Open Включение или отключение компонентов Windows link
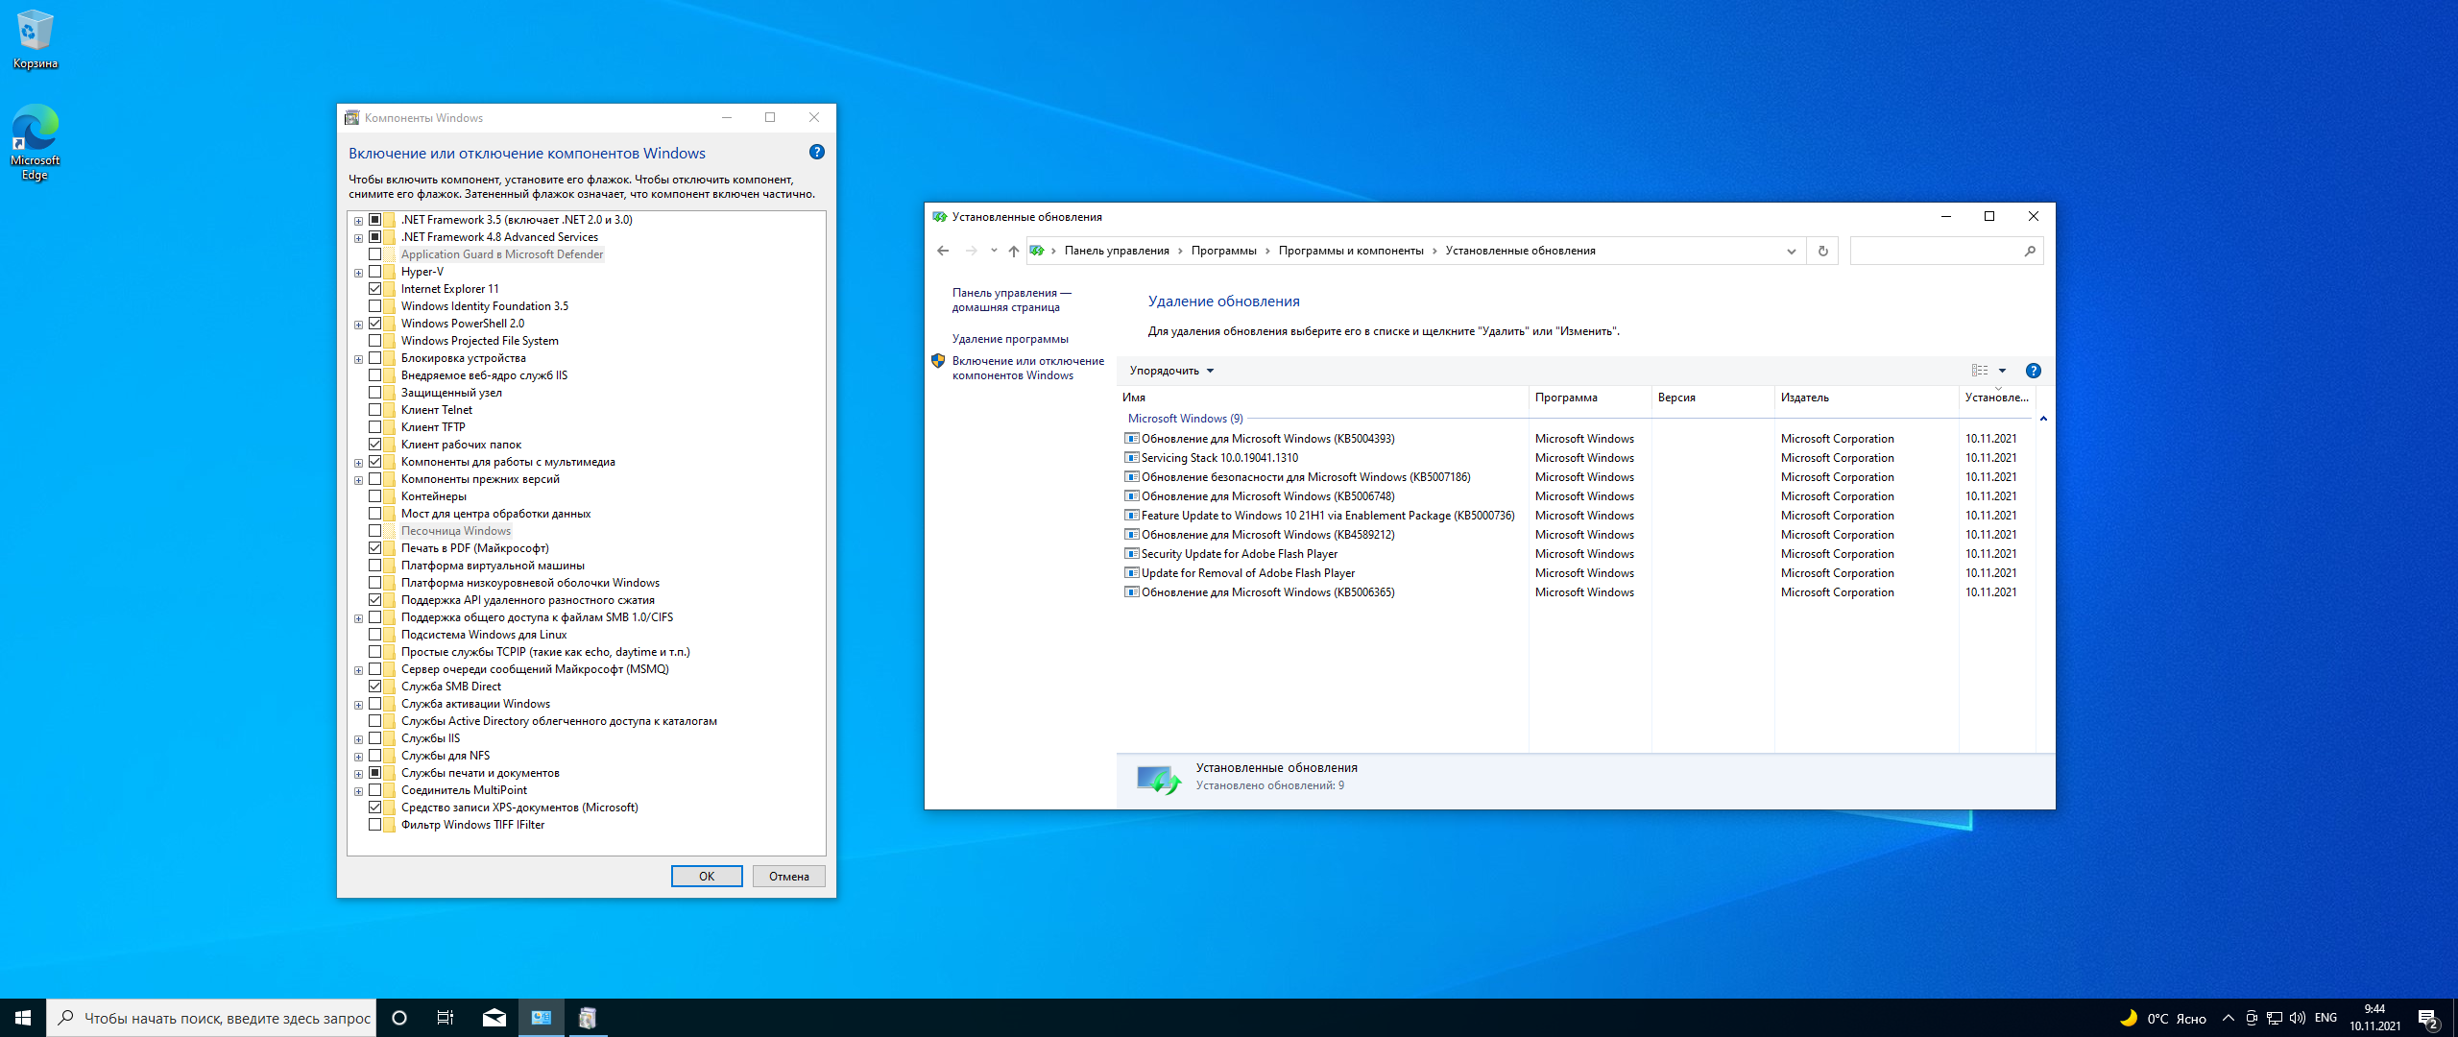 [x=1027, y=368]
